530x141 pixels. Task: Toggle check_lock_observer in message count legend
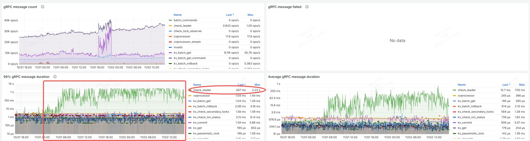click(x=188, y=31)
